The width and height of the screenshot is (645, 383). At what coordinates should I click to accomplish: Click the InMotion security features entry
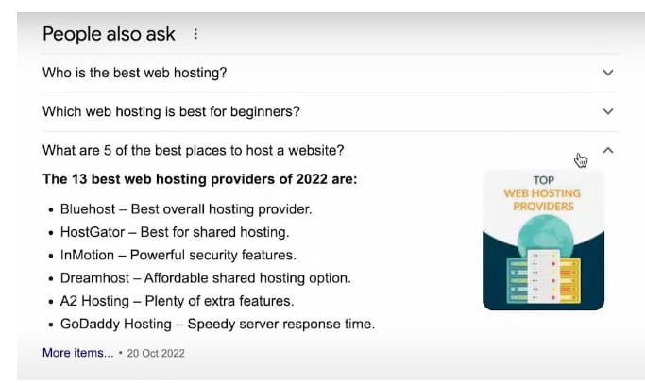178,255
